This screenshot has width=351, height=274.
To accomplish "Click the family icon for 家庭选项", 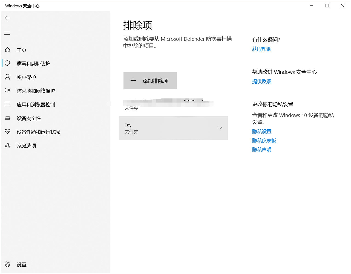I will coord(7,145).
